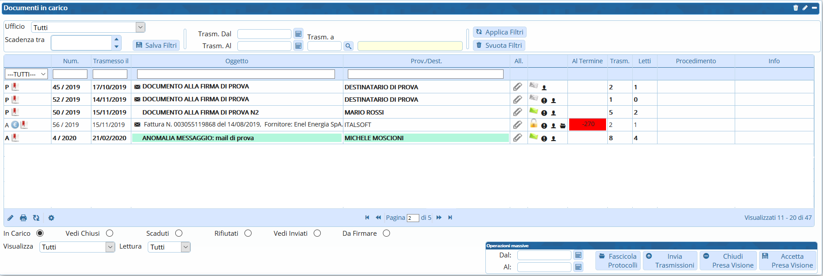The height and width of the screenshot is (276, 823).
Task: Click the Svuota Filtri button
Action: click(x=499, y=46)
